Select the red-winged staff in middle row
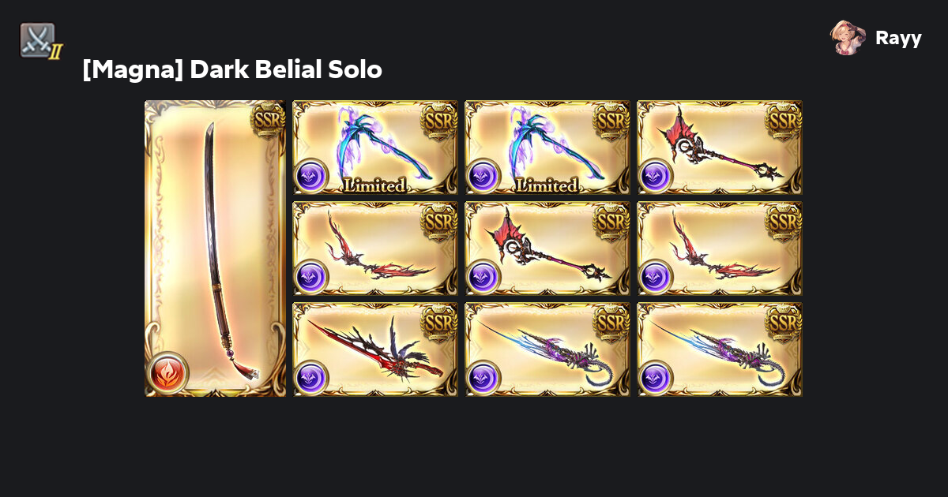The image size is (948, 497). point(547,248)
